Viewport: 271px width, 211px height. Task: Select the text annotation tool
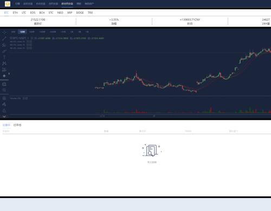click(4, 57)
